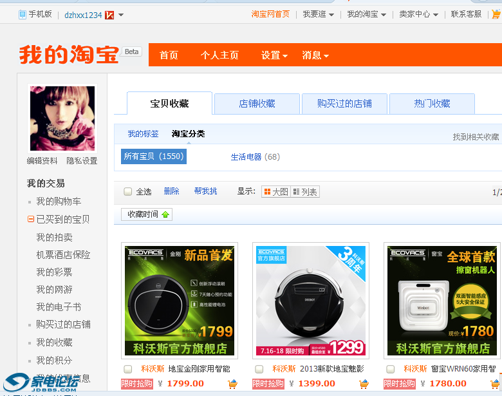Screen dimensions: 502x396
Task: Add the 1399.00 robot to cart
Action: pos(364,384)
